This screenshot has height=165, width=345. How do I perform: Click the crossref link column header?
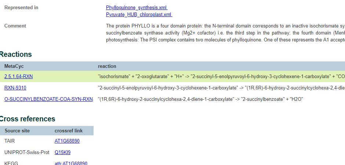(69, 131)
